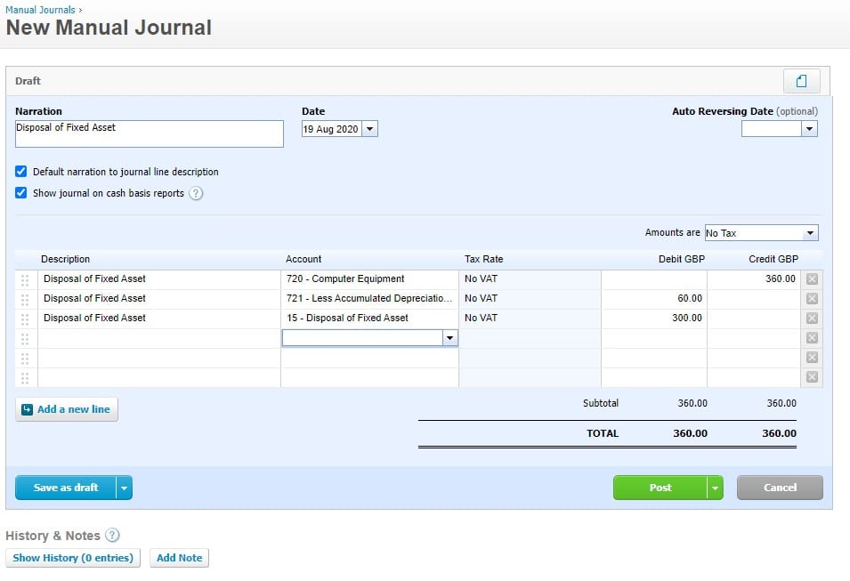Image resolution: width=850 pixels, height=581 pixels.
Task: Select 721 - Less Accumulated Depreciation cell
Action: 369,299
